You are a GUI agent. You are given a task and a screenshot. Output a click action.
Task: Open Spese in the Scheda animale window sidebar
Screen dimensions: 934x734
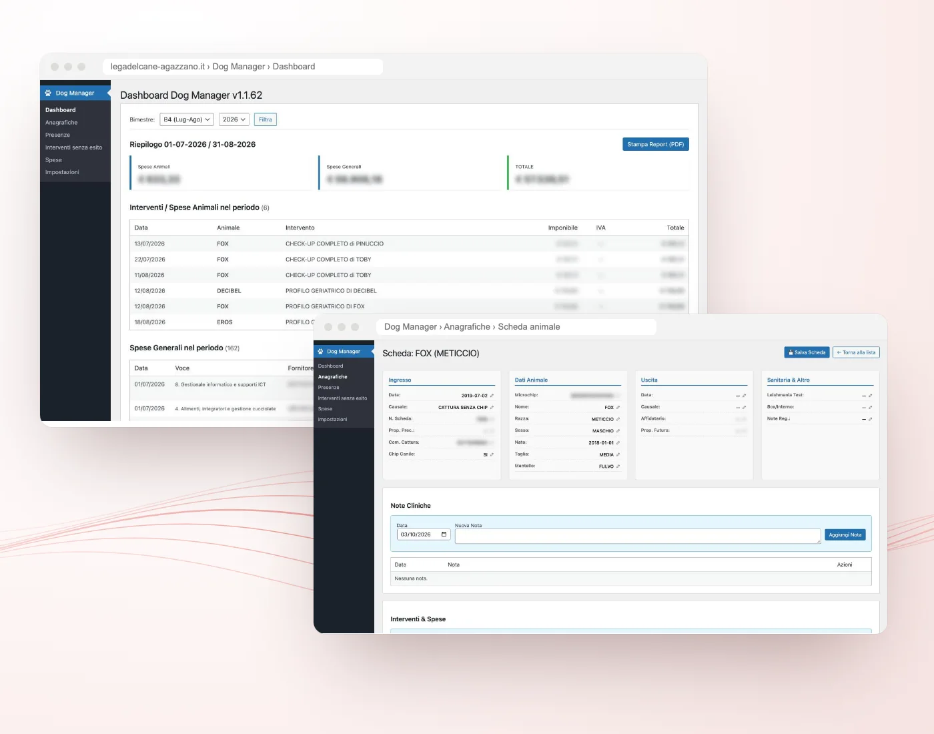325,408
